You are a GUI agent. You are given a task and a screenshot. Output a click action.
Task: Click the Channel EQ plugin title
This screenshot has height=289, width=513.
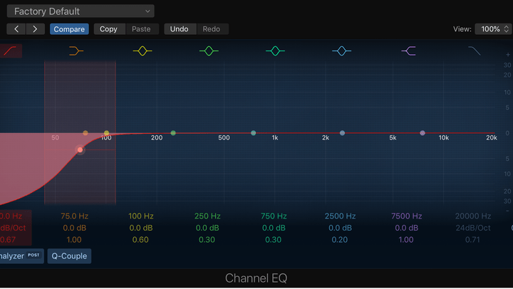point(256,278)
